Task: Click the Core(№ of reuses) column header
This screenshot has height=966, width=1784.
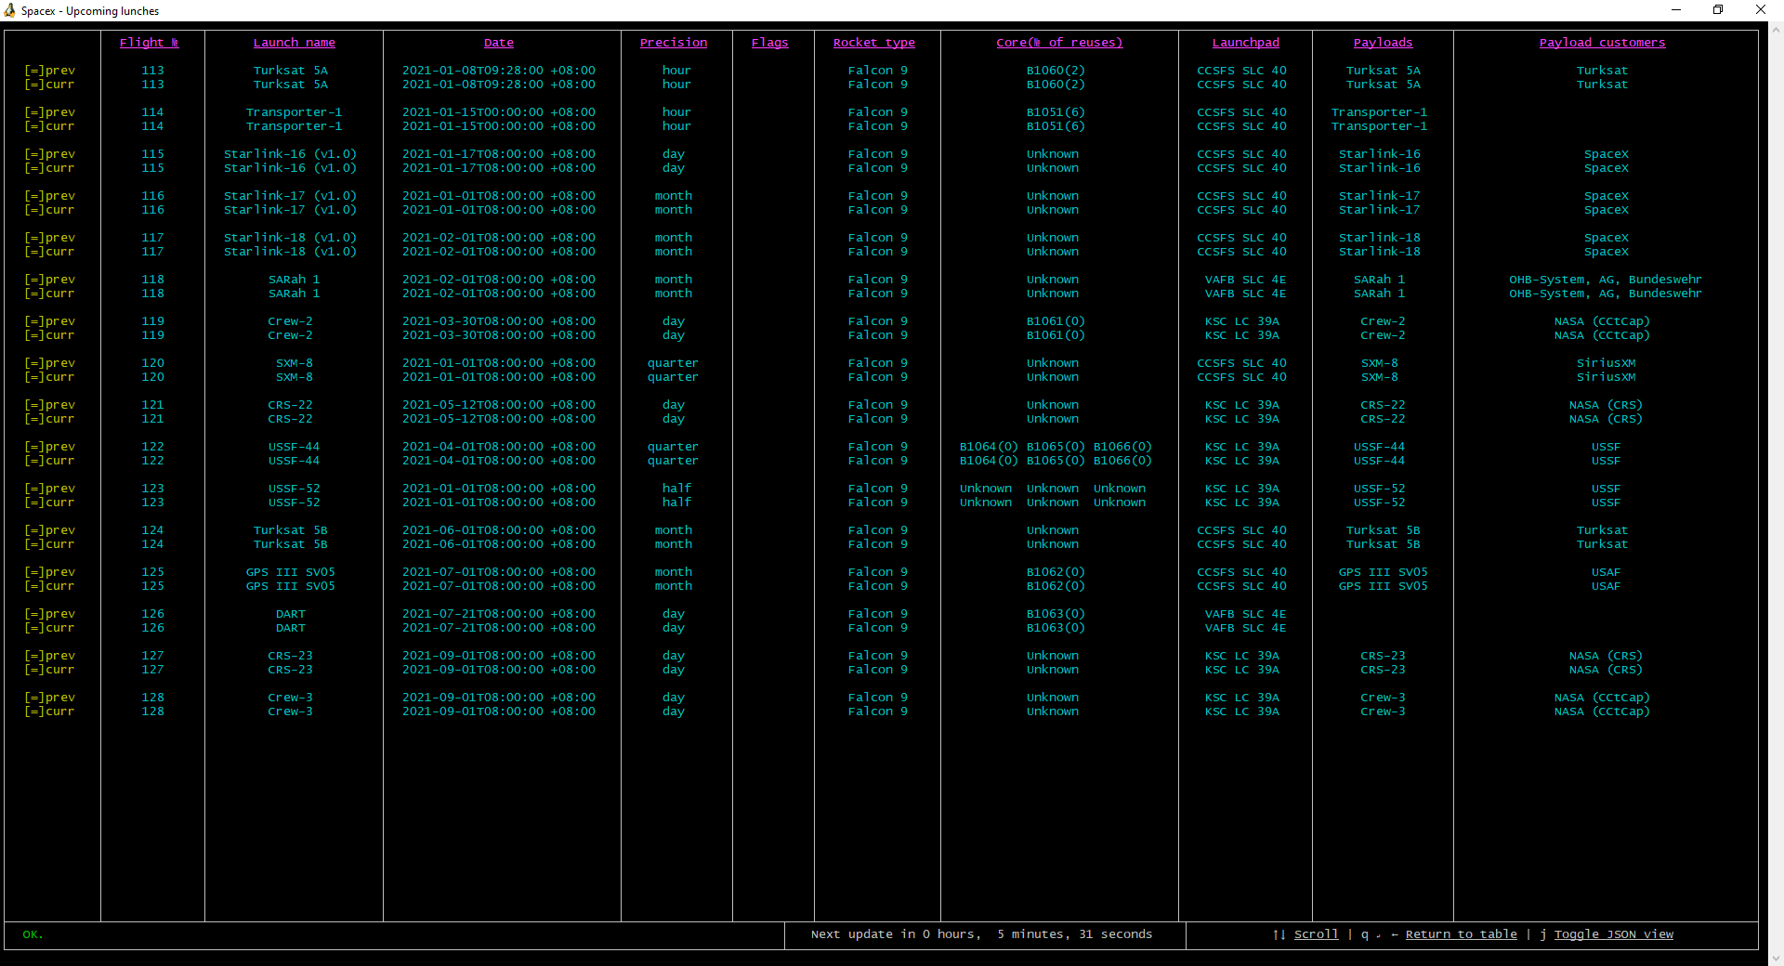Action: (1059, 43)
